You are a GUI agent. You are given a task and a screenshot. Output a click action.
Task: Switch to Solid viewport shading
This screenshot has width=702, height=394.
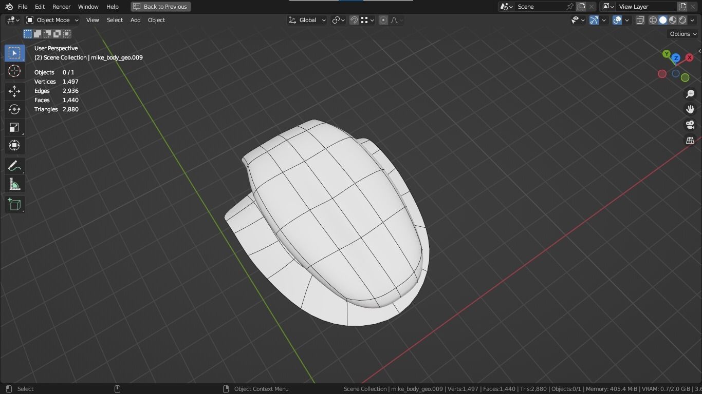(x=663, y=20)
